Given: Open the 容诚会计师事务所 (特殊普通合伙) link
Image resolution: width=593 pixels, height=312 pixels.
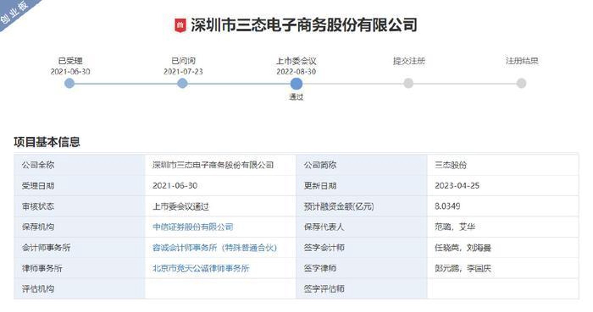Looking at the screenshot, I should [215, 248].
